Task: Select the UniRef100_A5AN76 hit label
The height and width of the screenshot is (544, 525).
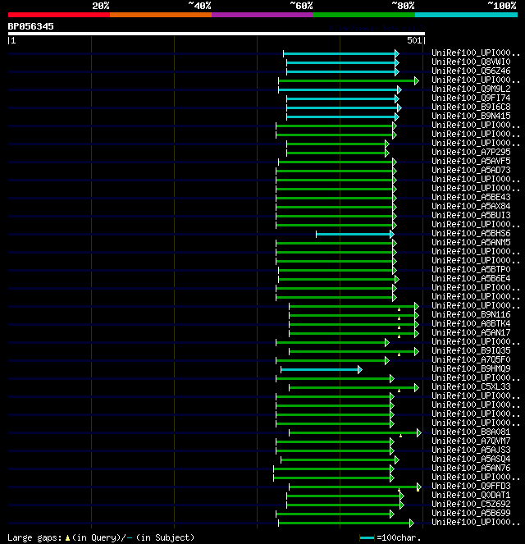Action: pyautogui.click(x=471, y=468)
